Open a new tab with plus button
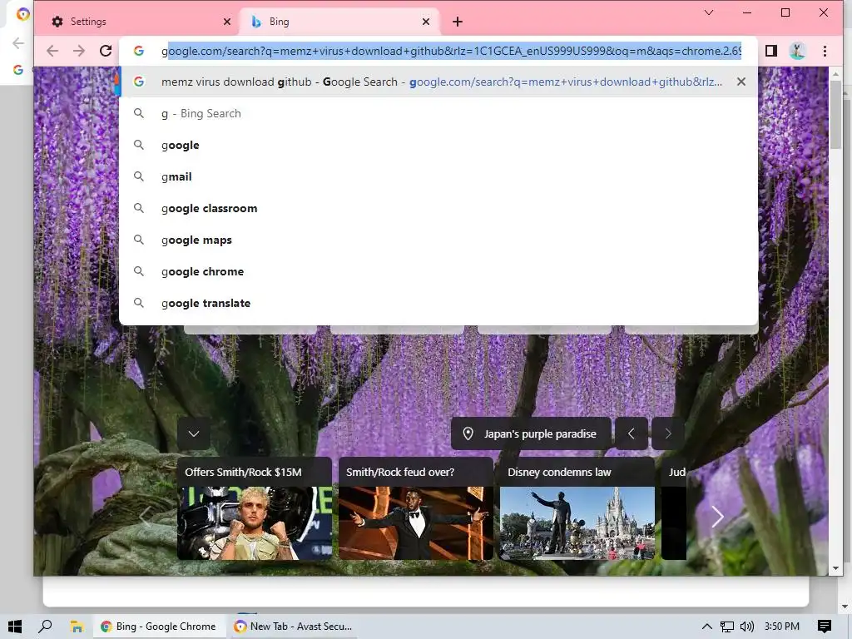Viewport: 852px width, 639px height. pyautogui.click(x=458, y=22)
